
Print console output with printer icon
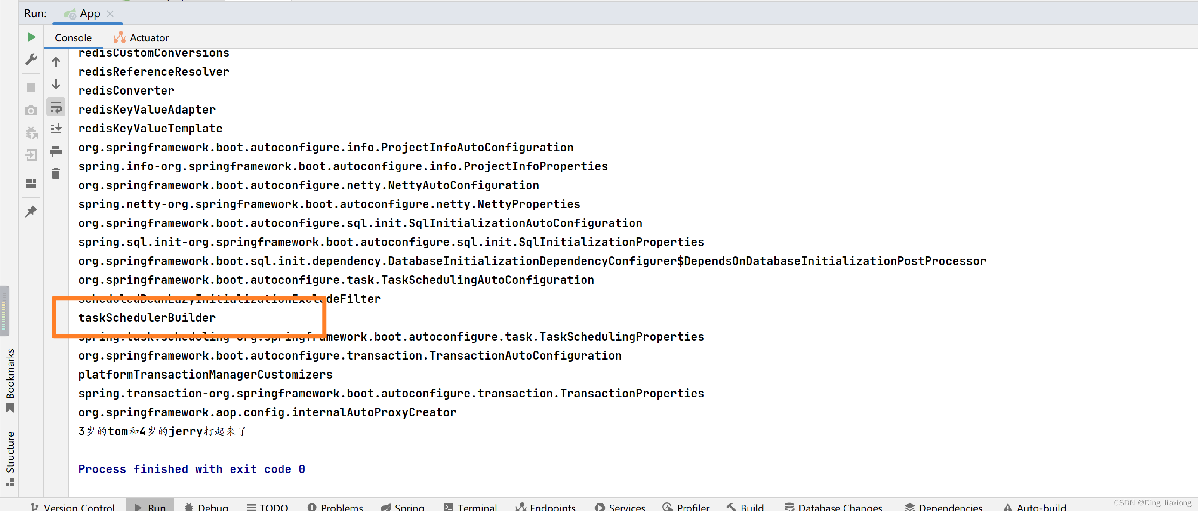[56, 151]
